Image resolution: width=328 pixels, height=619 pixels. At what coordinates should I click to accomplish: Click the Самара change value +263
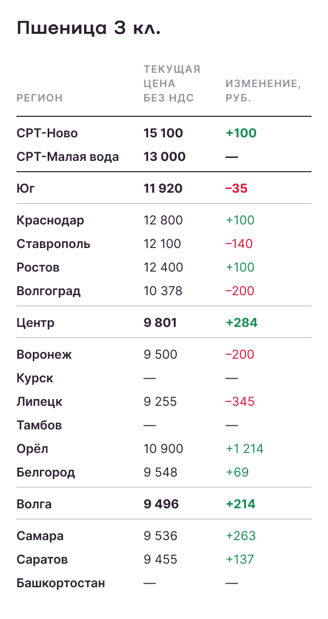pos(240,536)
